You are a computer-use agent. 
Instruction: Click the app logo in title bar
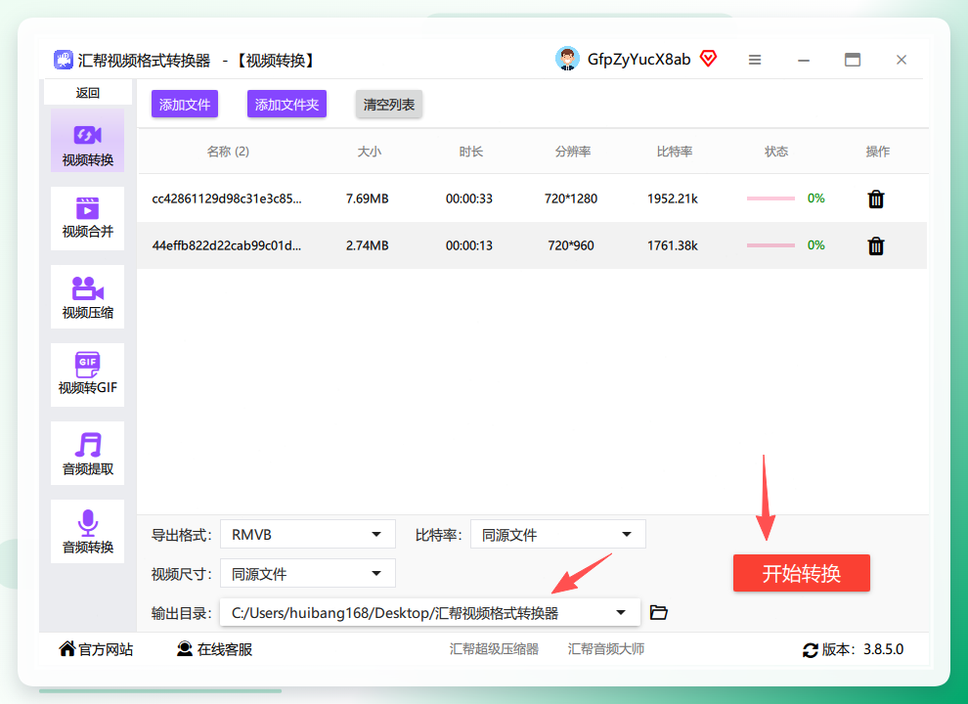(x=63, y=60)
